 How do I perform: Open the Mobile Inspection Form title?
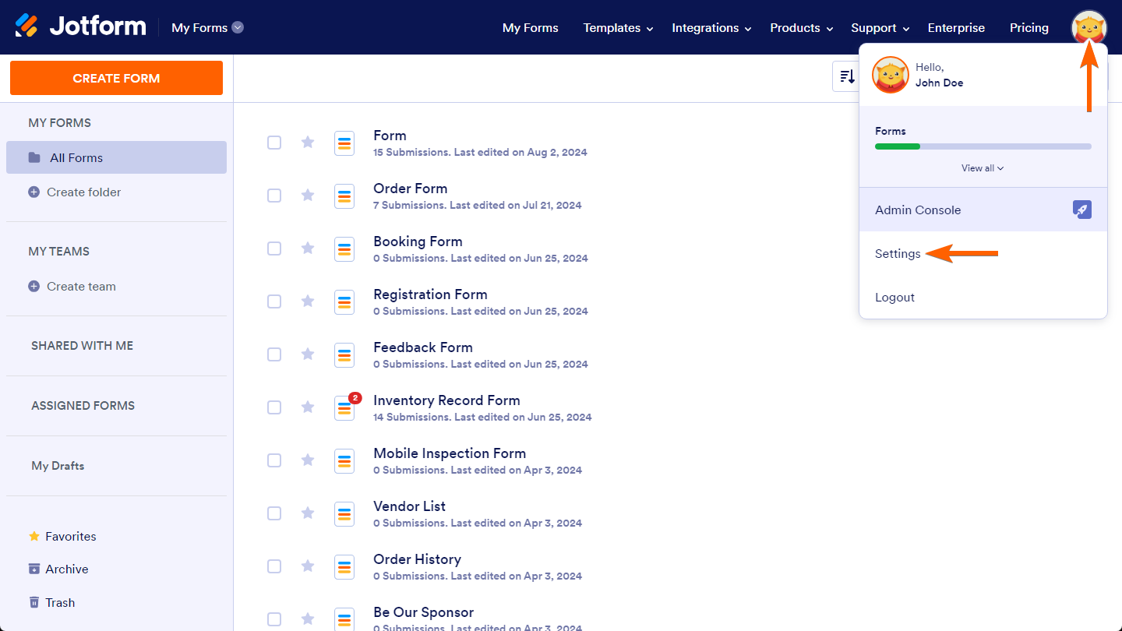click(450, 453)
